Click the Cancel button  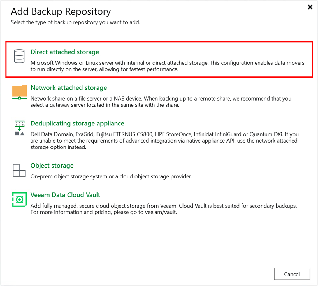292,274
